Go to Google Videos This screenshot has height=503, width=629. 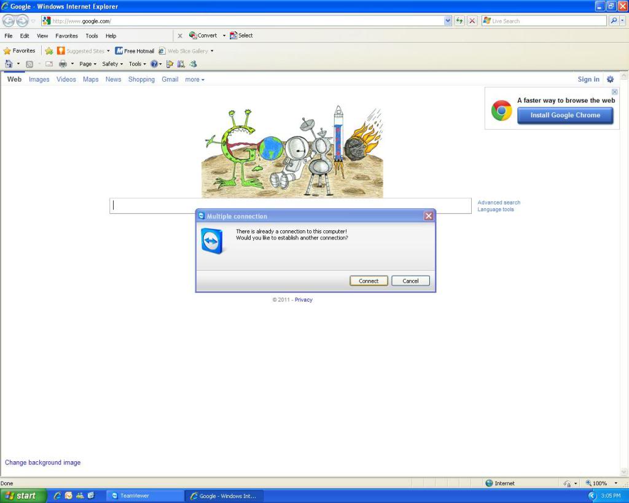click(66, 79)
